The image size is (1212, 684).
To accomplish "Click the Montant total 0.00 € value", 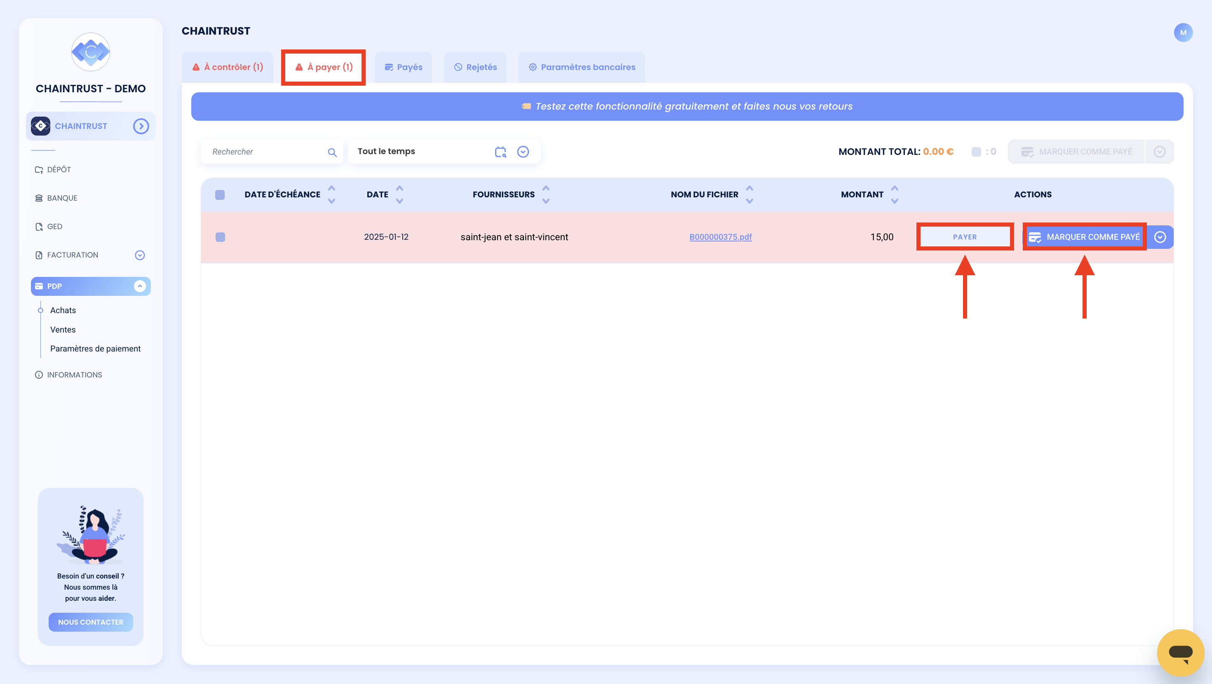I will coord(938,152).
